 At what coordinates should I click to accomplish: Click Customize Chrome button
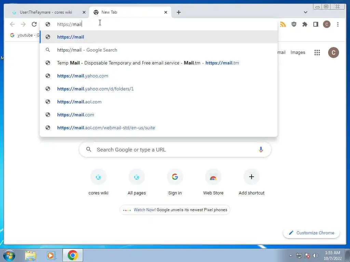click(311, 233)
